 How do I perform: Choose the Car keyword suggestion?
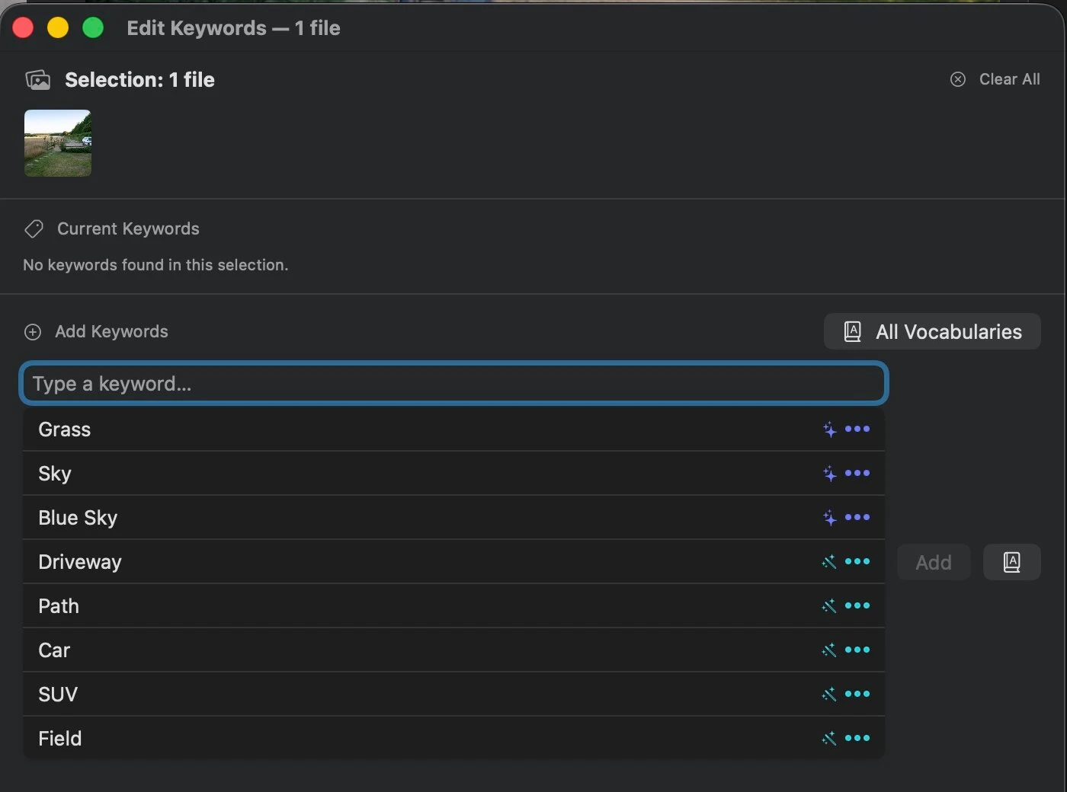pos(454,650)
